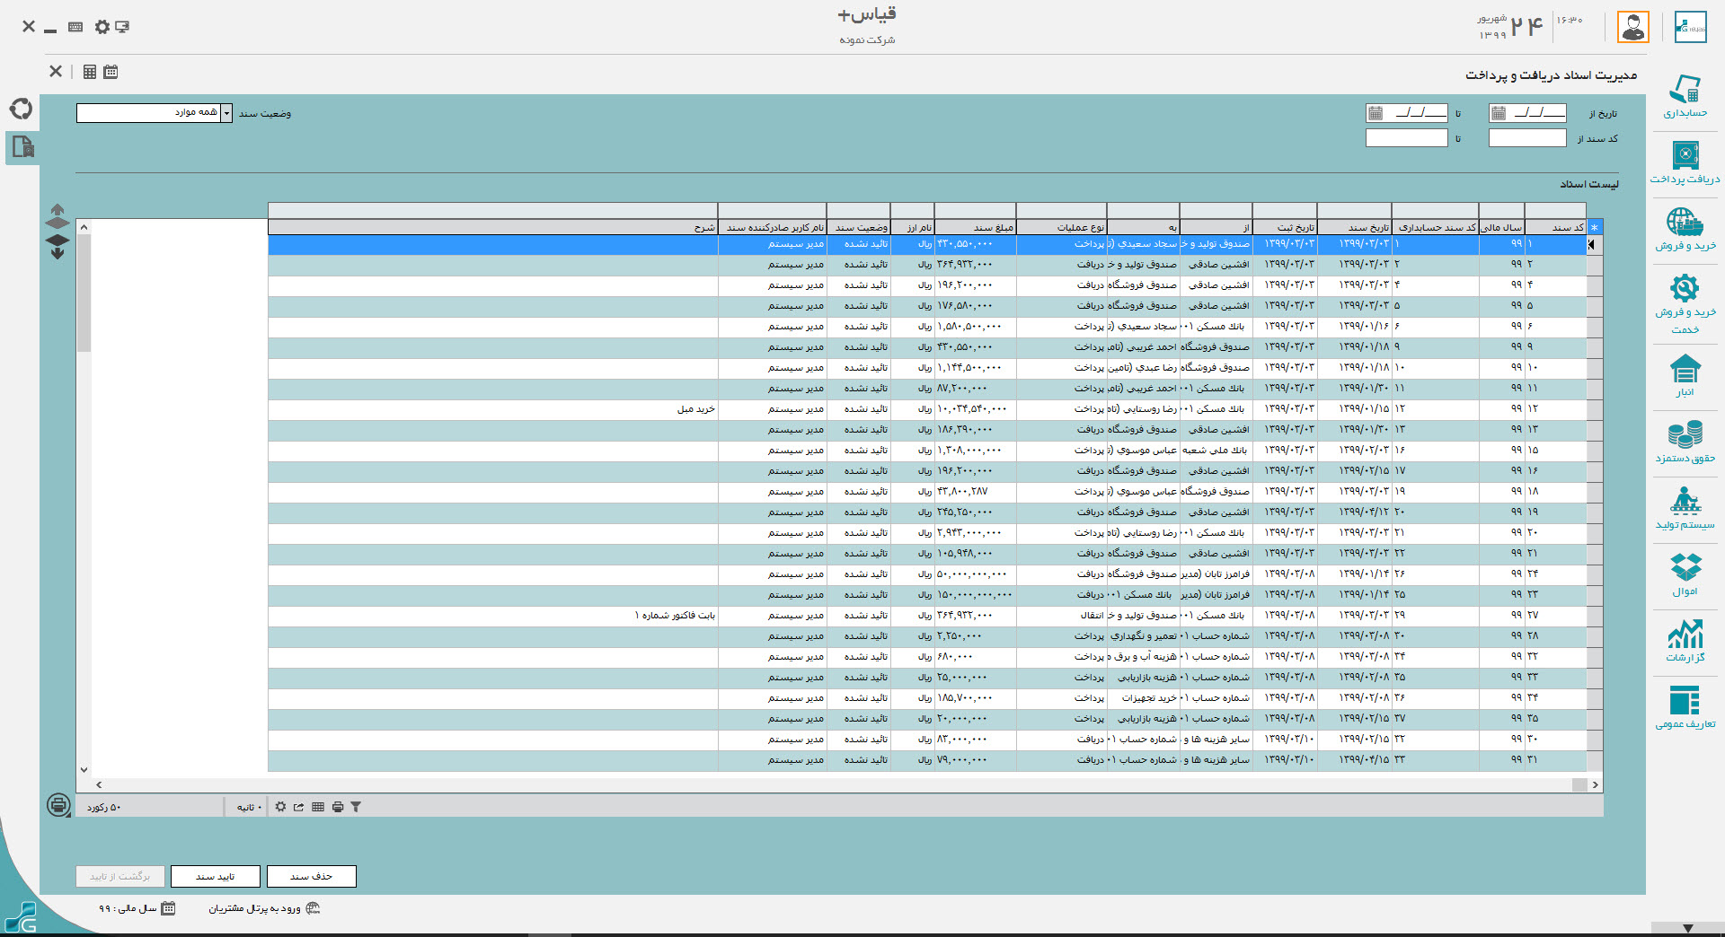Open calendar picker for the date تا field

point(1376,113)
